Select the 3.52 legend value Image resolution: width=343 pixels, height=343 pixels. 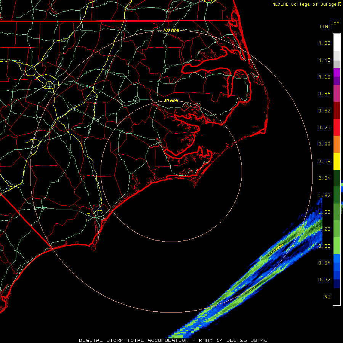(x=324, y=111)
